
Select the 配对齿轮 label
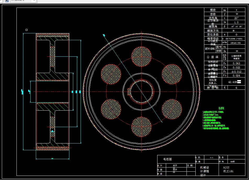click(x=210, y=49)
